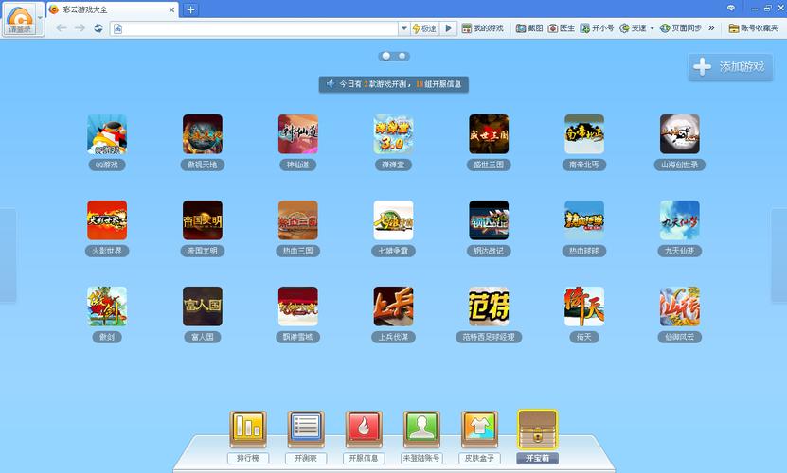Viewport: 787px width, 473px height.
Task: Open the 开测表 list icon
Action: point(306,430)
